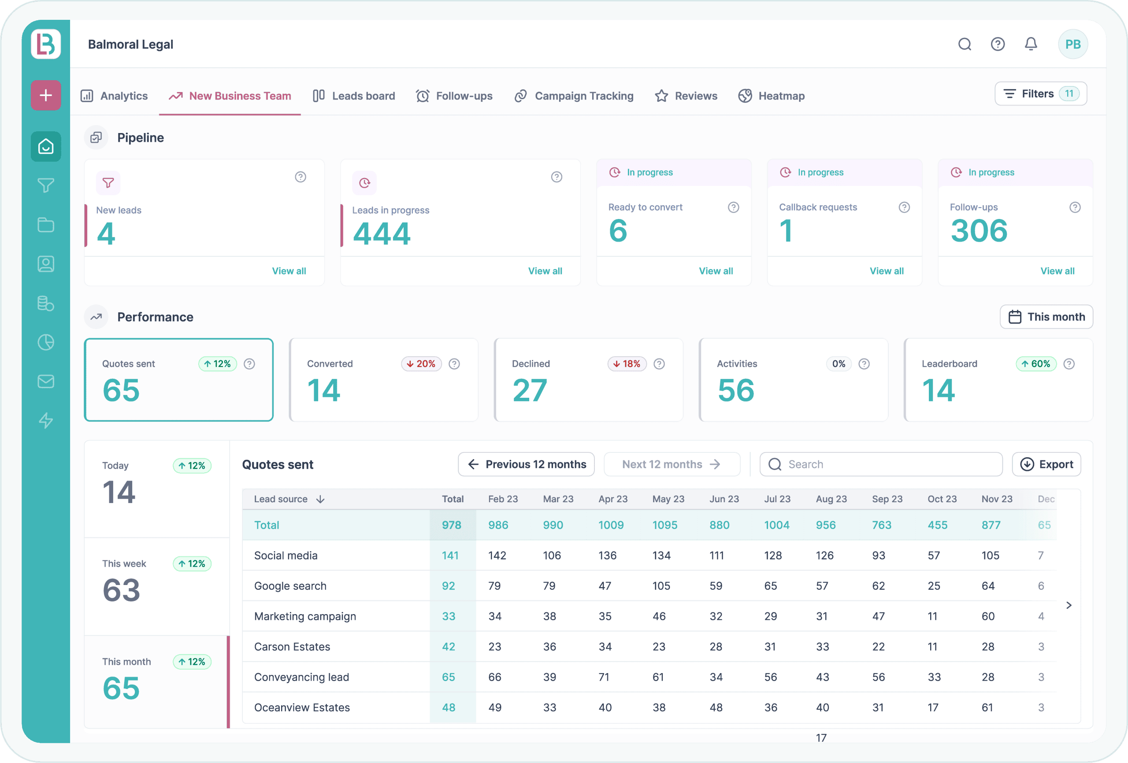1128x763 pixels.
Task: Switch to the Analytics tab
Action: pyautogui.click(x=124, y=96)
